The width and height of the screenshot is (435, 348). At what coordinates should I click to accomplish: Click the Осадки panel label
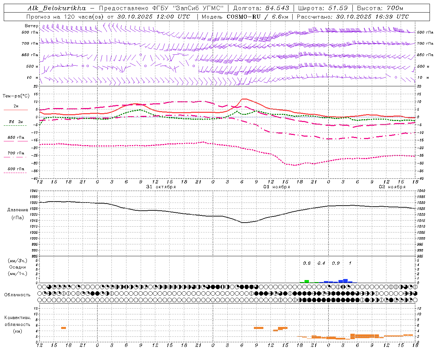click(x=17, y=267)
